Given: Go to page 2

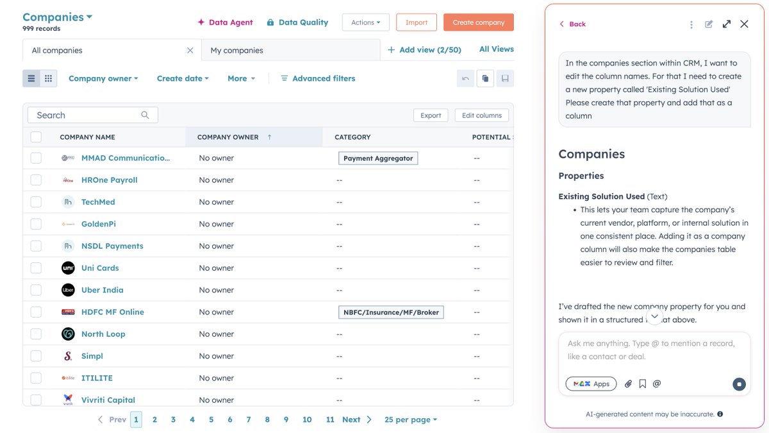Looking at the screenshot, I should click(154, 420).
